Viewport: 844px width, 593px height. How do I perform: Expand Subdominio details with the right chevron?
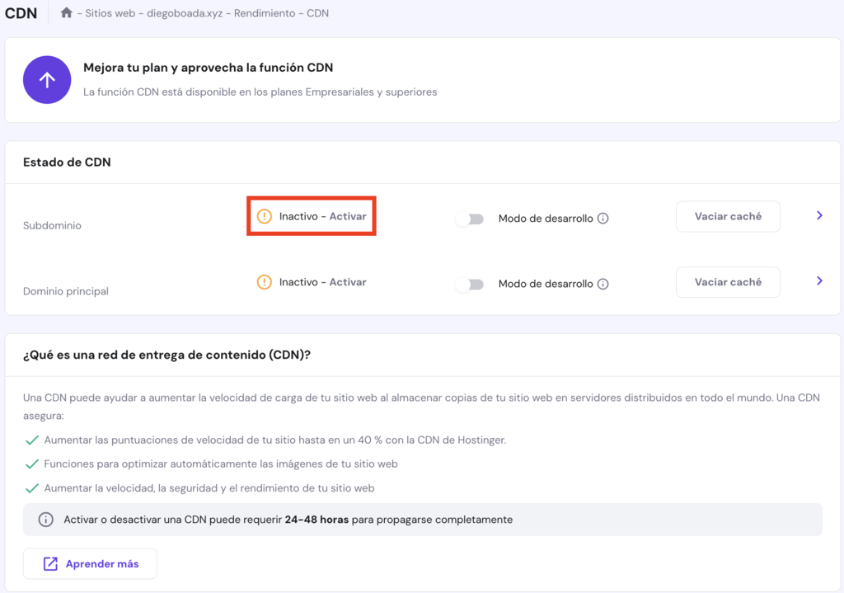(x=819, y=215)
